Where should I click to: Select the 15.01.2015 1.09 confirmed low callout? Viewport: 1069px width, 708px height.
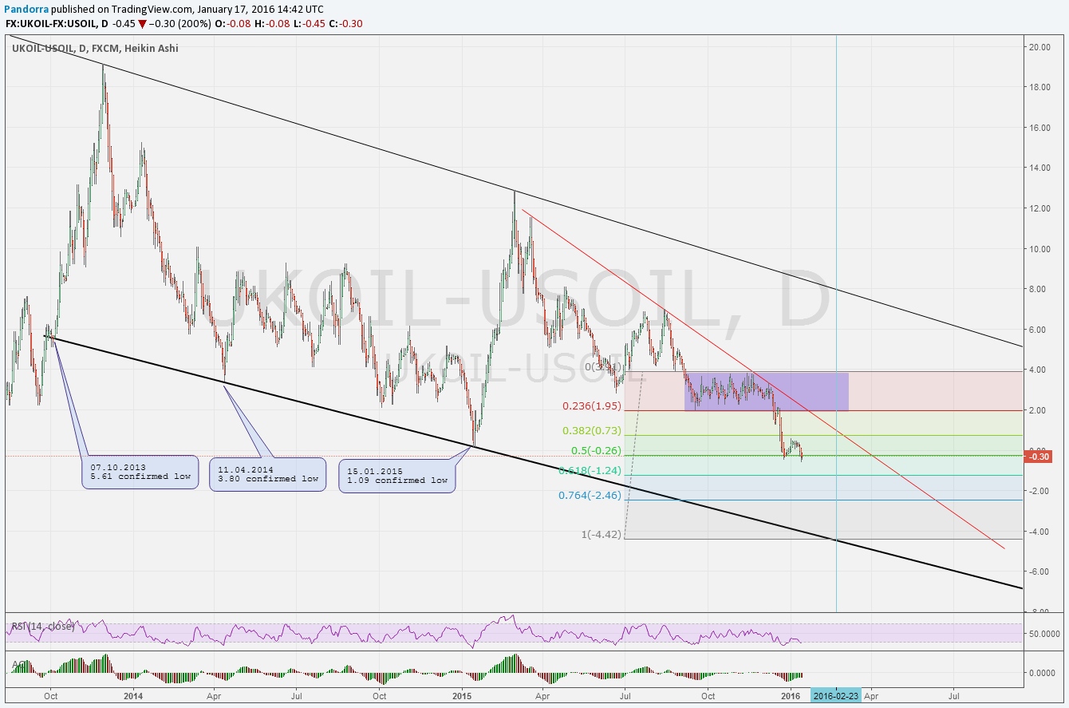[397, 476]
